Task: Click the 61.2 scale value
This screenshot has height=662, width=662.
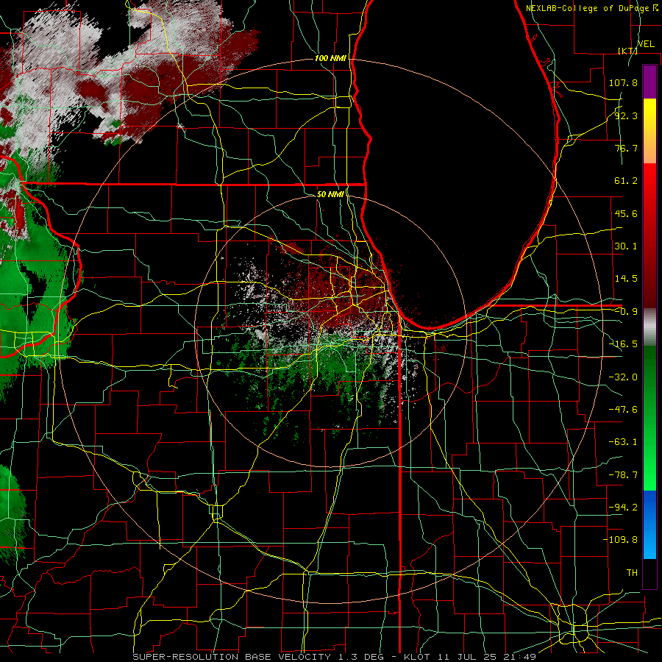Action: [626, 181]
